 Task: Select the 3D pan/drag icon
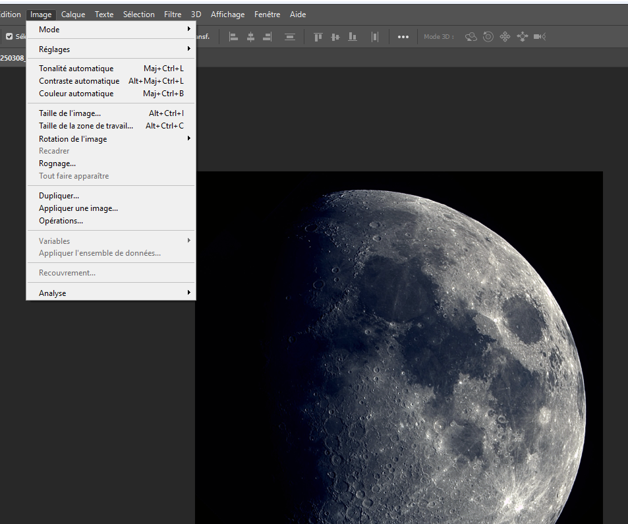[x=505, y=37]
